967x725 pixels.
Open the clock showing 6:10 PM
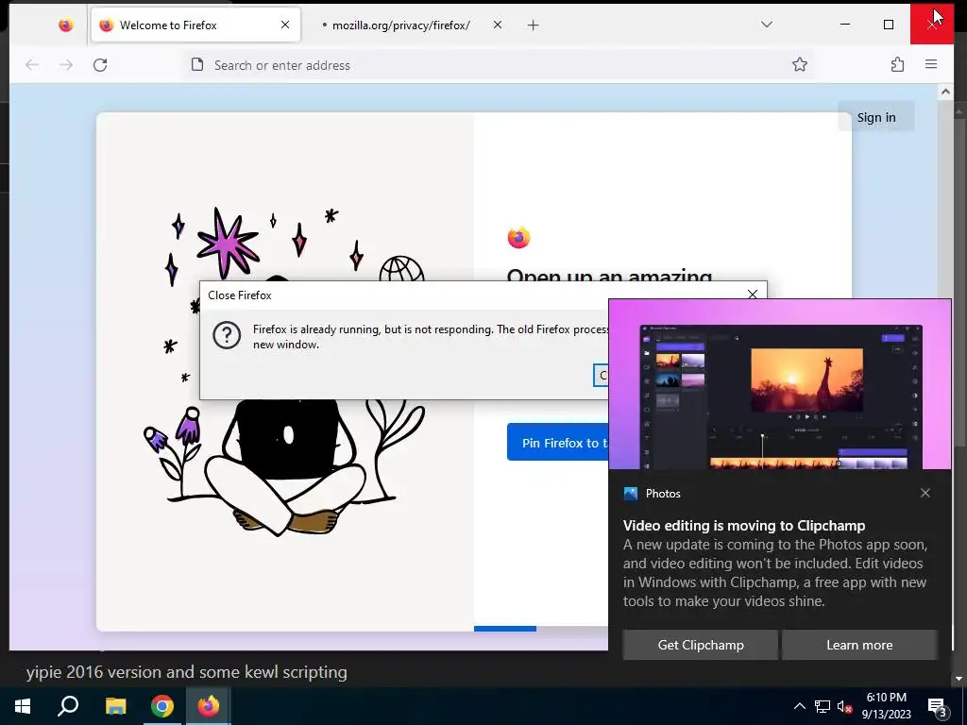click(x=886, y=706)
